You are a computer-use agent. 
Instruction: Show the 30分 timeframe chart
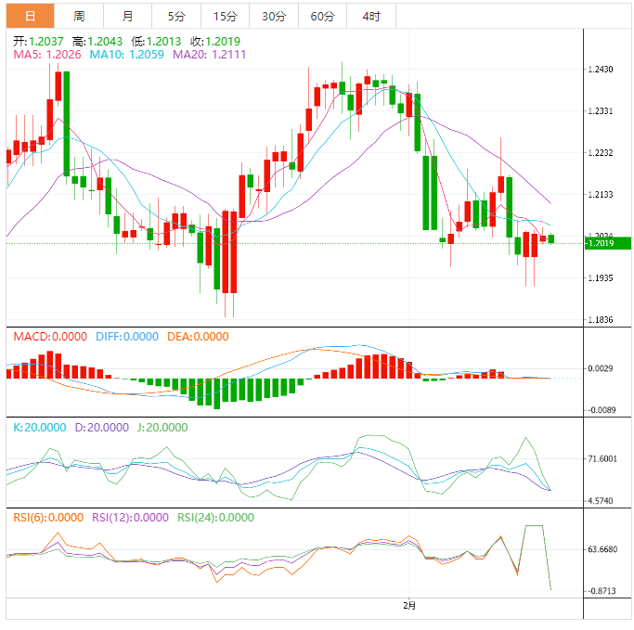[x=274, y=16]
